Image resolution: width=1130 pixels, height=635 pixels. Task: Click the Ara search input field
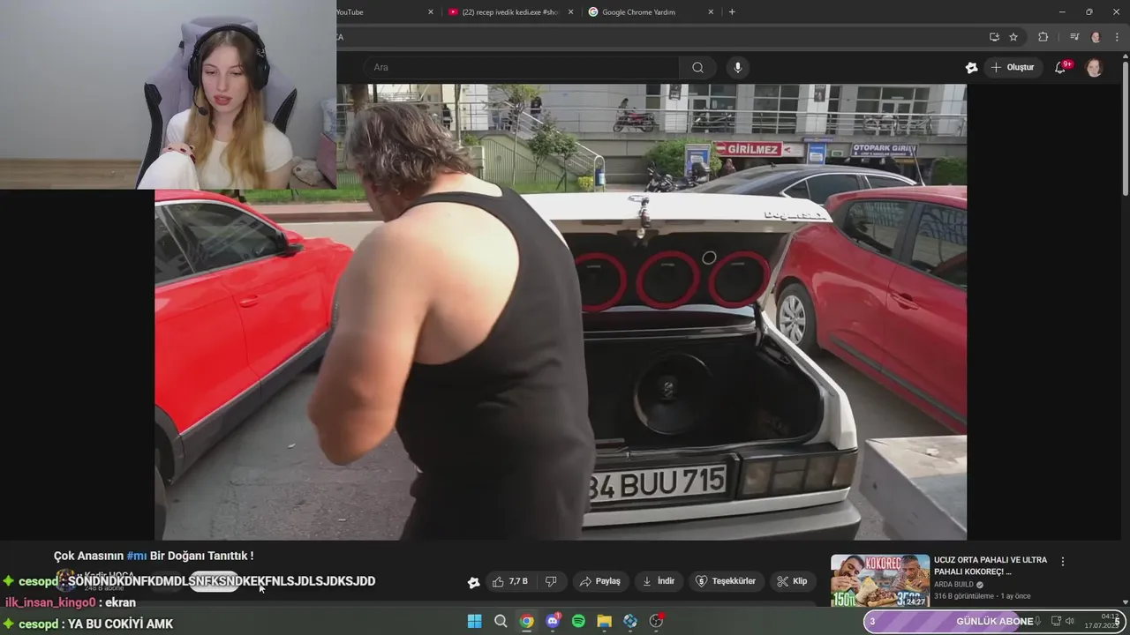click(x=521, y=68)
